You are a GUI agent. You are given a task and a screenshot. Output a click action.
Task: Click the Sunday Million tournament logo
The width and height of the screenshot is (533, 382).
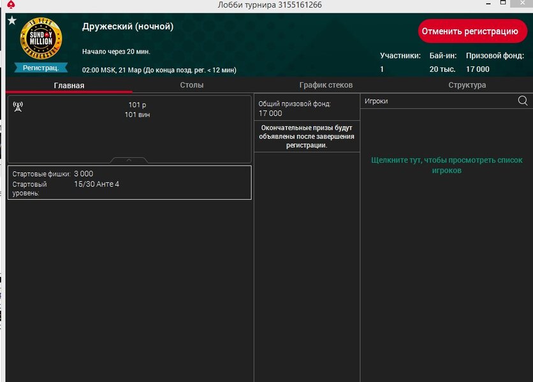[41, 38]
